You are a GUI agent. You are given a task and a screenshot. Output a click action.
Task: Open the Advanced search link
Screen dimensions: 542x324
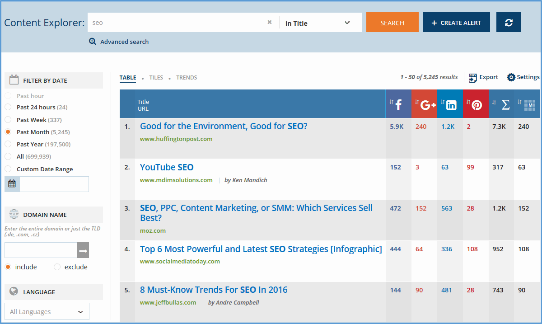(x=124, y=42)
